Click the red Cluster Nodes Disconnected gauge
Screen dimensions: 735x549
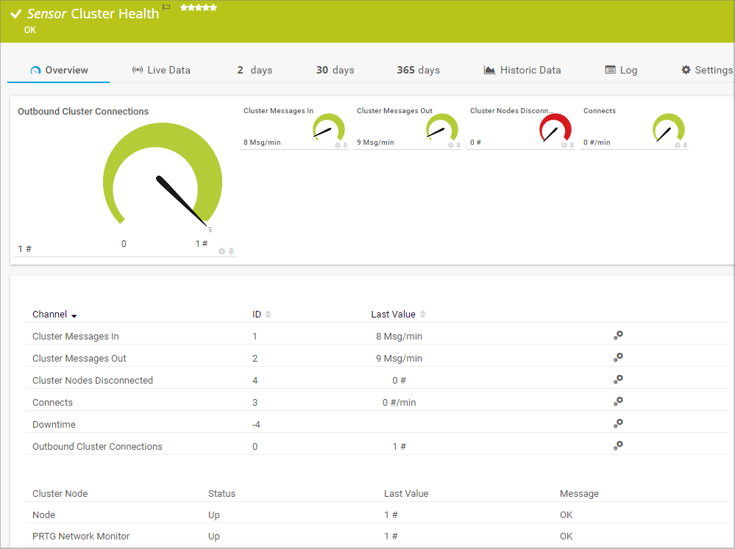pos(555,128)
